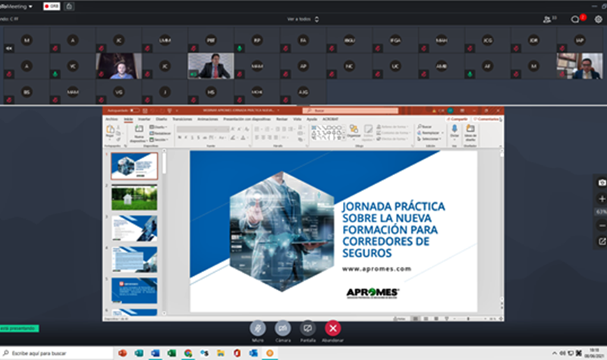The width and height of the screenshot is (607, 360).
Task: Open the Revisar ribbon tab
Action: click(281, 119)
